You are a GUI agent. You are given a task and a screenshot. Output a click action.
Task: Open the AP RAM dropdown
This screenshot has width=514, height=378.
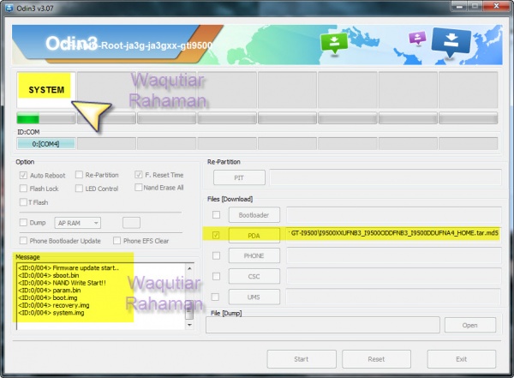(78, 223)
